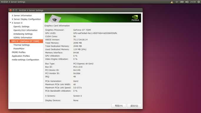Open Antialiasing Settings page

point(23,34)
